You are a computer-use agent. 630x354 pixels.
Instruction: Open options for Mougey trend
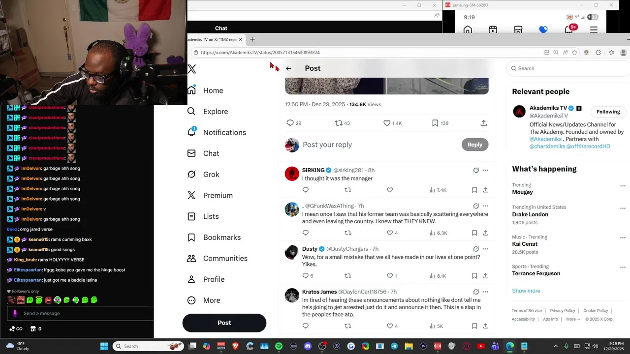coord(623,186)
